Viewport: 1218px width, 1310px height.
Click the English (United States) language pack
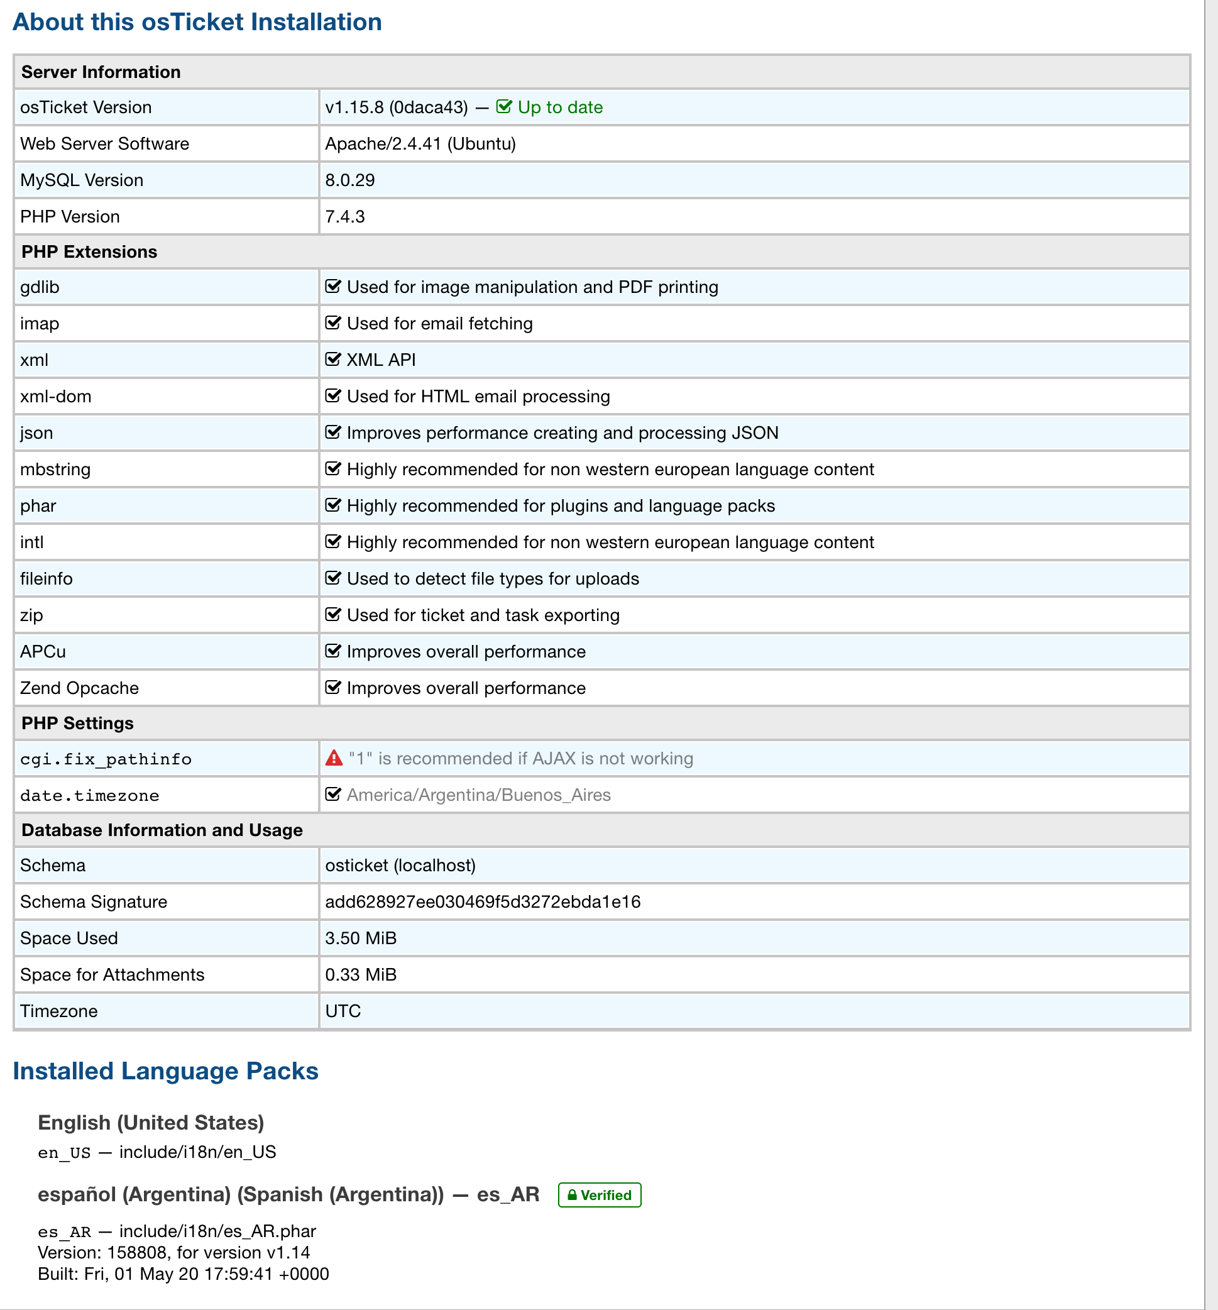coord(151,1122)
